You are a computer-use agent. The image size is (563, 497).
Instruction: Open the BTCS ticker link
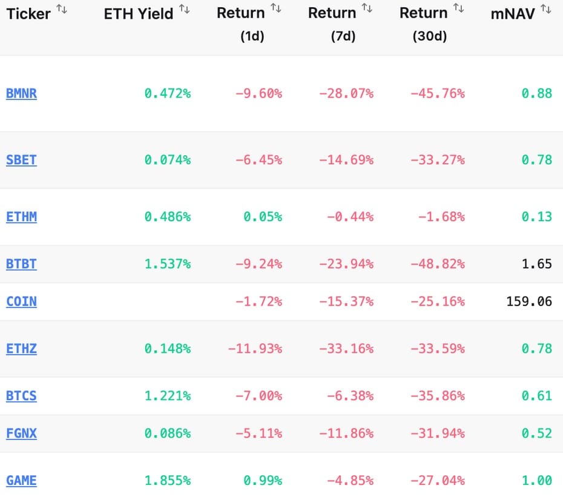click(x=21, y=396)
